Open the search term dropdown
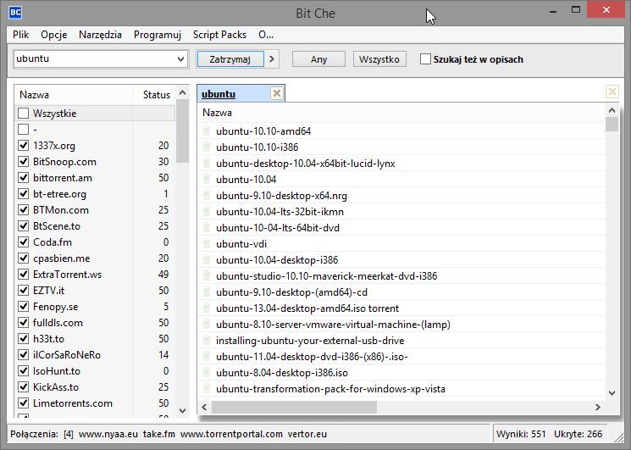Image resolution: width=631 pixels, height=450 pixels. 180,59
